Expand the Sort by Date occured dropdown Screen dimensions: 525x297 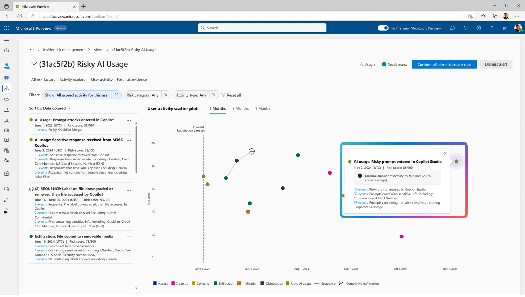50,108
